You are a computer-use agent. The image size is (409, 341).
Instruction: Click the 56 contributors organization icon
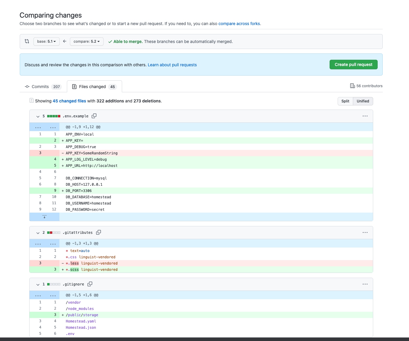(x=352, y=86)
